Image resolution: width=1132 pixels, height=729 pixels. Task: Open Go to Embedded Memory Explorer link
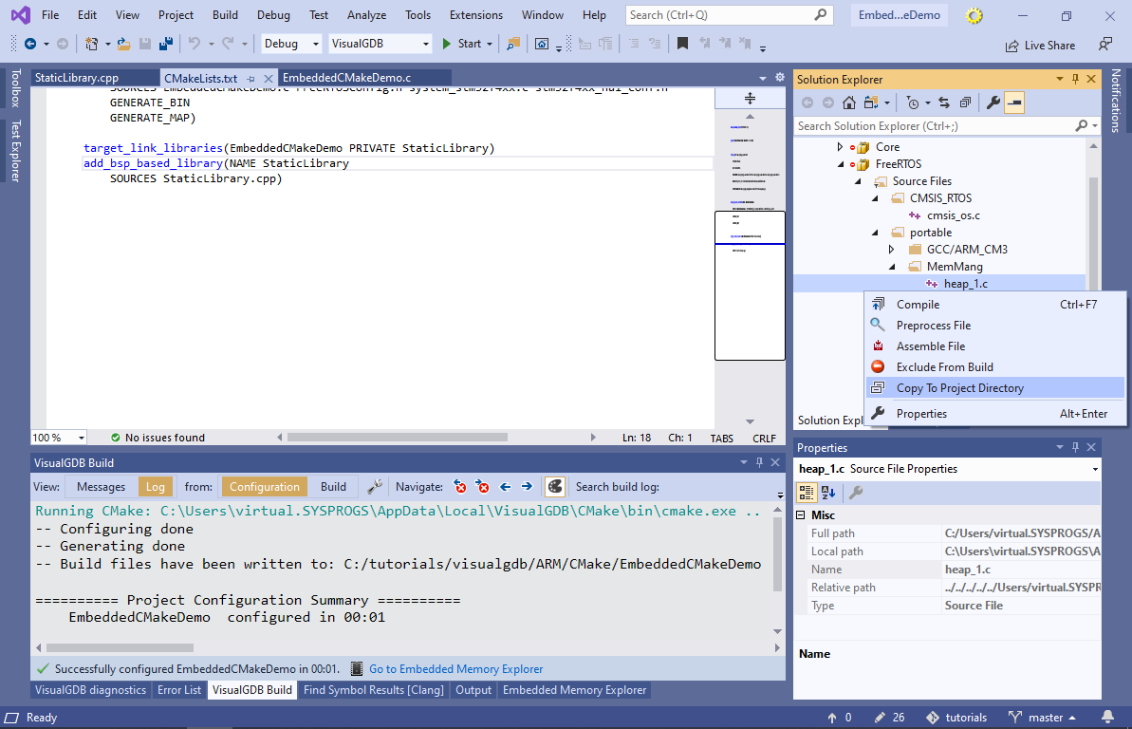coord(456,669)
